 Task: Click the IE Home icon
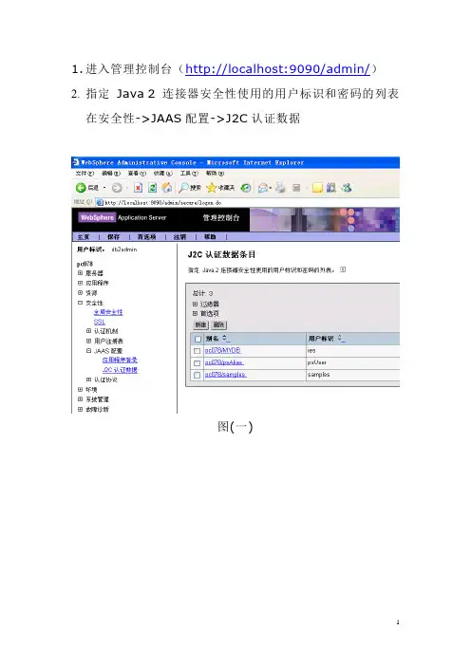(x=167, y=187)
